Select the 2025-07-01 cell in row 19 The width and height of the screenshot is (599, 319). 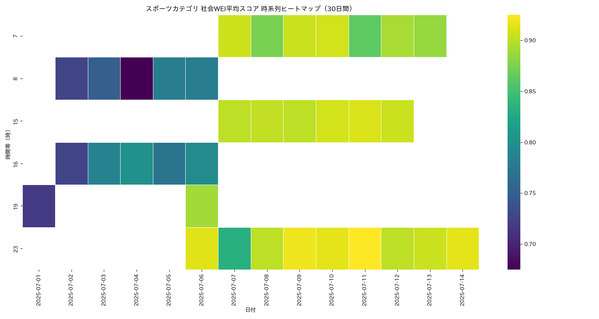(x=39, y=206)
